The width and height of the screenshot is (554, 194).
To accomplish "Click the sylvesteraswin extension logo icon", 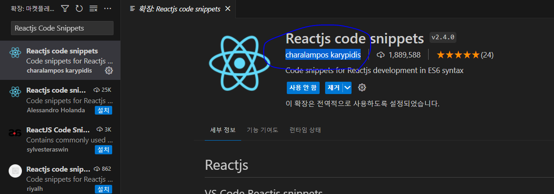I will pos(15,133).
